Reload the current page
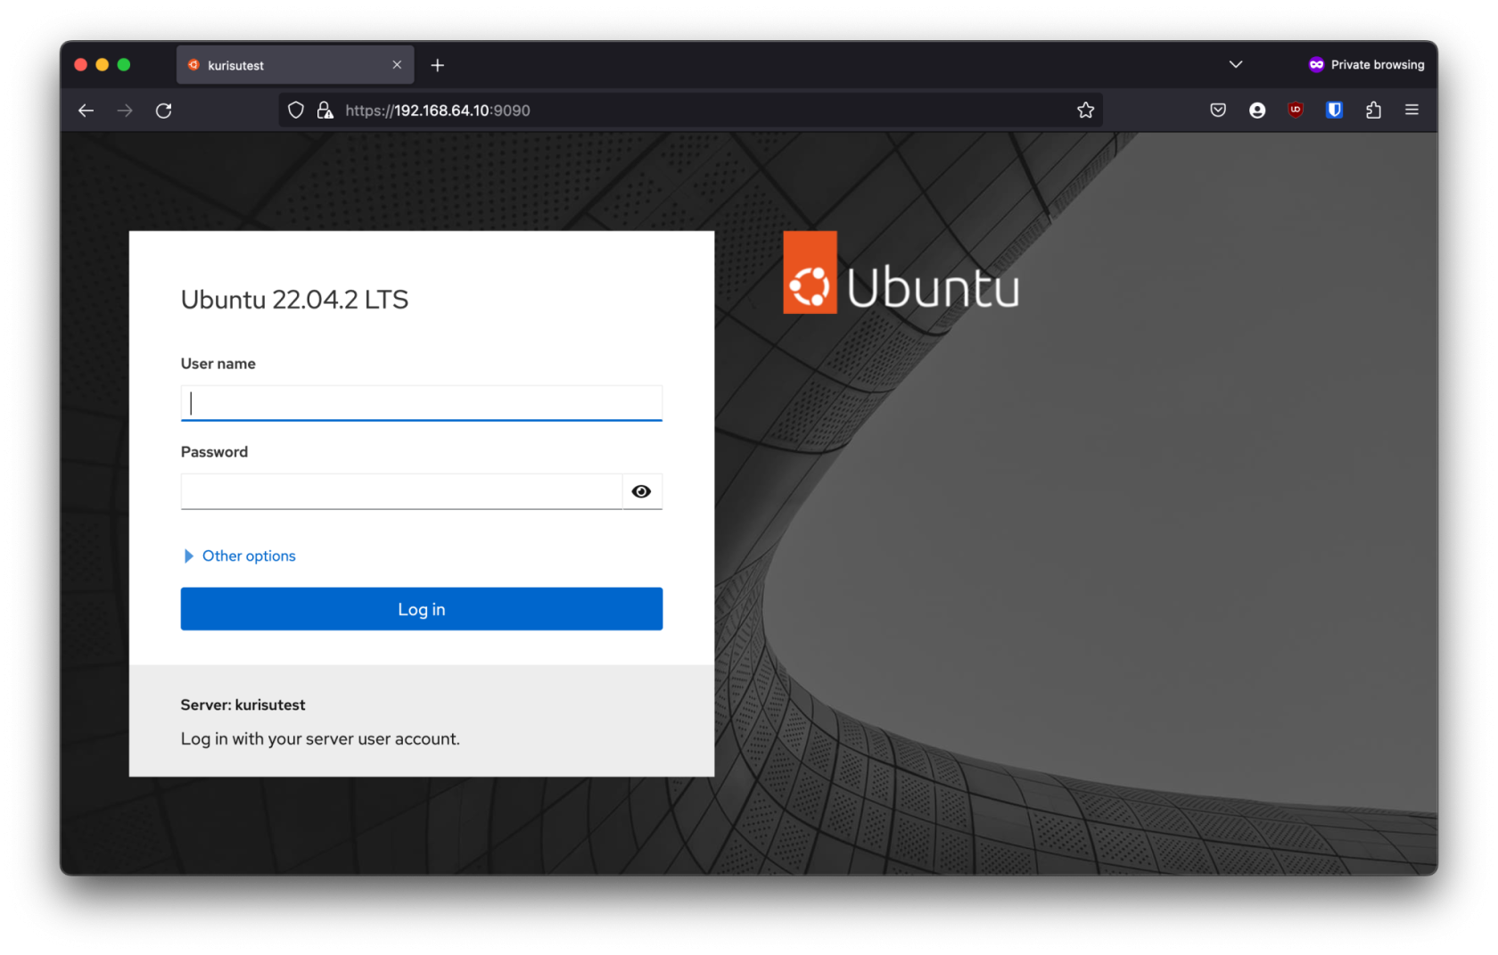The width and height of the screenshot is (1498, 955). (x=164, y=111)
